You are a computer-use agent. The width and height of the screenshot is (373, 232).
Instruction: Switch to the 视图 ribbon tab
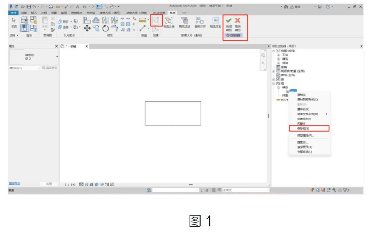(54, 13)
